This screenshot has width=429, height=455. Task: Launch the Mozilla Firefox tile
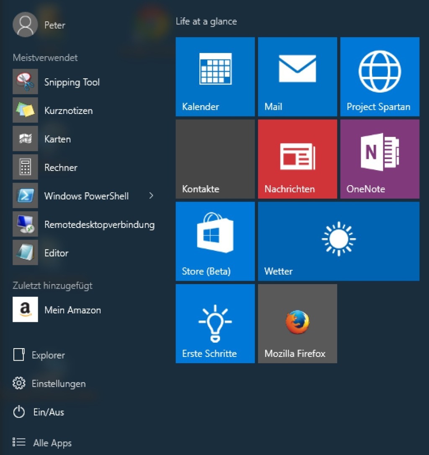click(x=297, y=323)
